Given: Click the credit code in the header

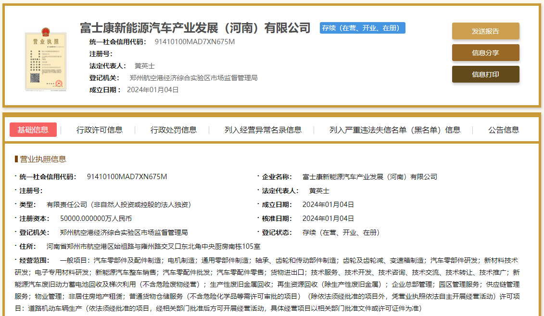Looking at the screenshot, I should pos(195,42).
